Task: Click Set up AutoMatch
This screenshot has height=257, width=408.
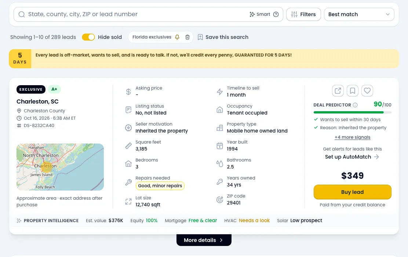Action: pos(352,157)
